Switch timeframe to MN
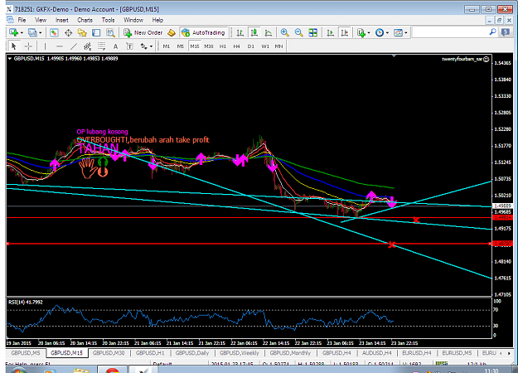 coord(278,46)
